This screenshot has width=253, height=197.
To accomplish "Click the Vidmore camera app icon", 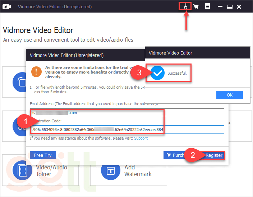I will (x=8, y=6).
